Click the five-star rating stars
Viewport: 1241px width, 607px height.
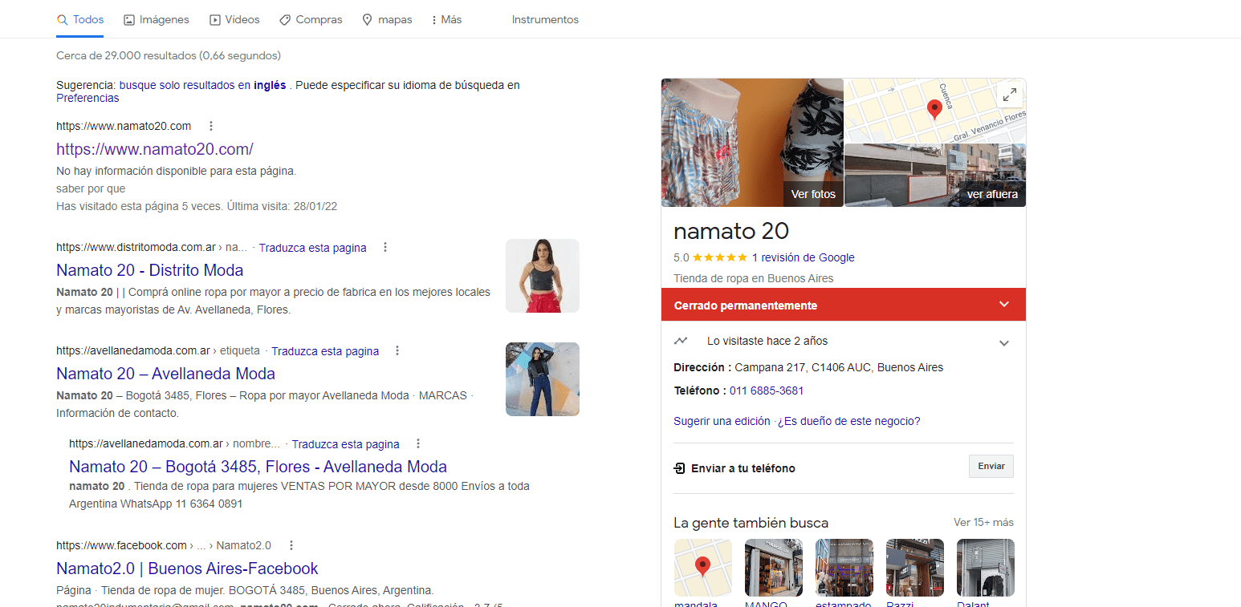[x=719, y=257]
